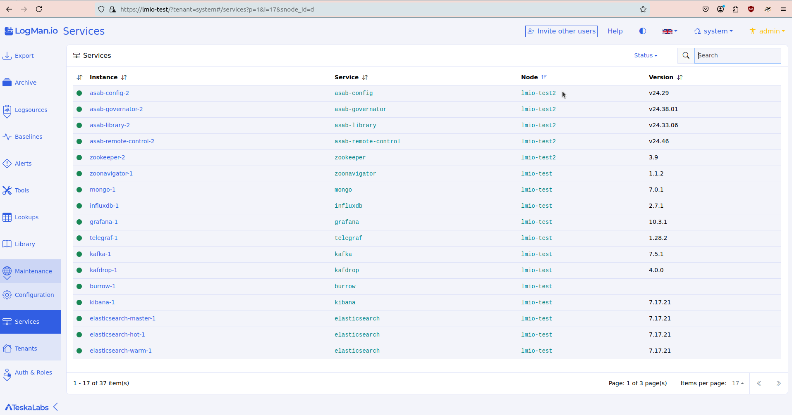Bookmark this page with star icon
The height and width of the screenshot is (415, 792).
click(x=643, y=9)
